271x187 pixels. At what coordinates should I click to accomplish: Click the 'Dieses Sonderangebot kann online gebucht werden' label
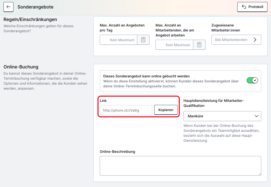click(x=146, y=76)
